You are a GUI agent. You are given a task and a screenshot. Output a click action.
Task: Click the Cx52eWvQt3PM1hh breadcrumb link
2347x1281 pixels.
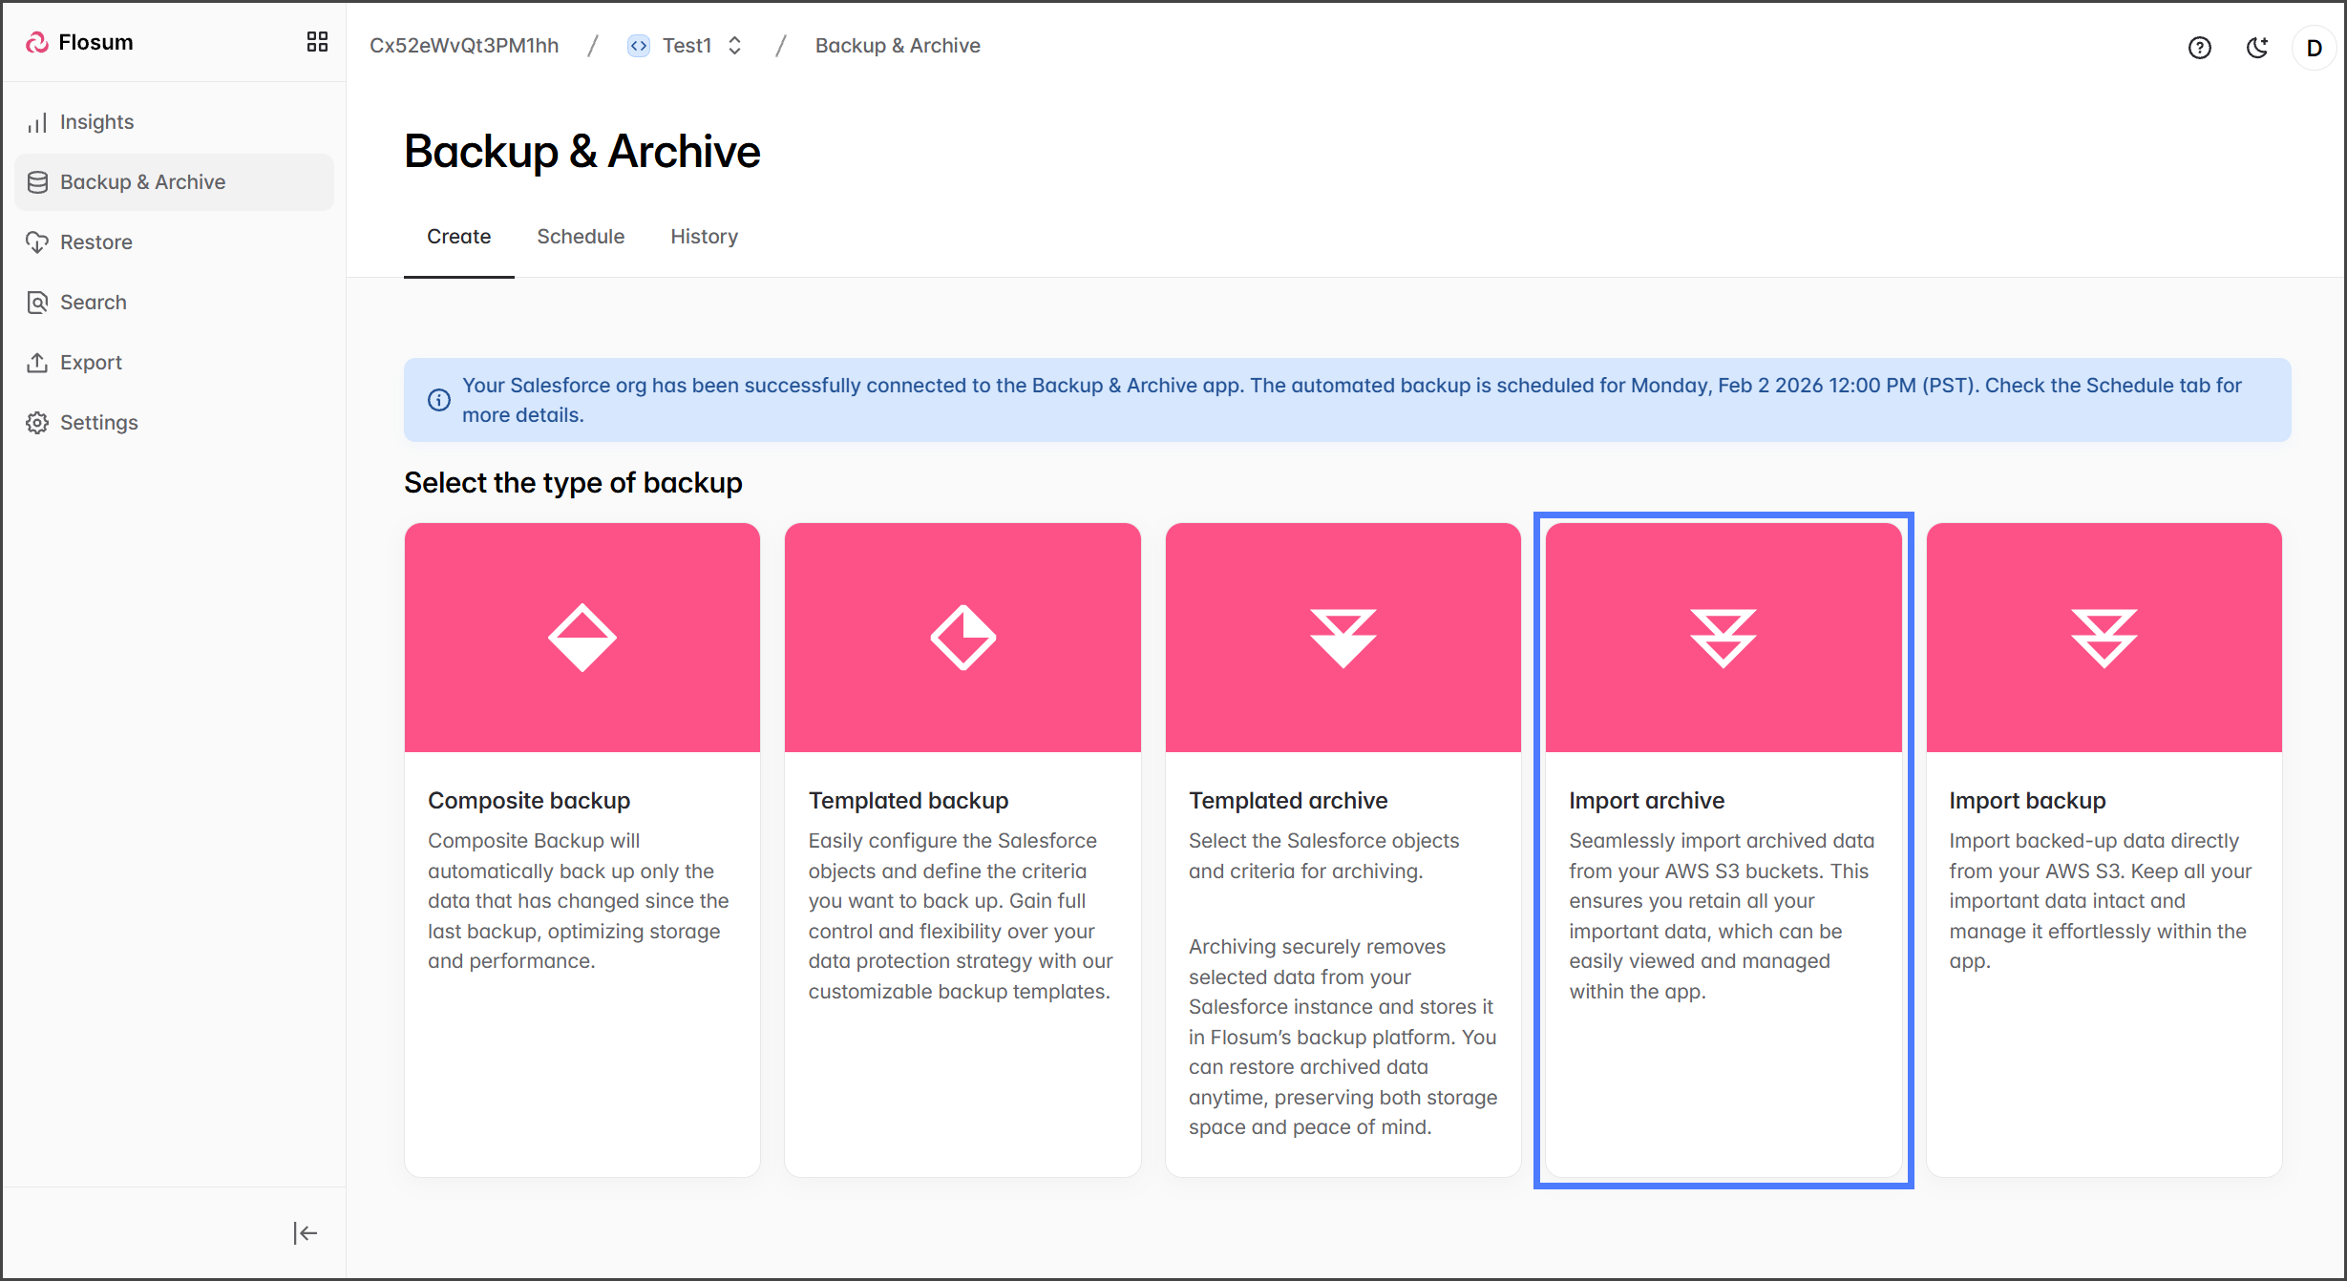point(464,46)
